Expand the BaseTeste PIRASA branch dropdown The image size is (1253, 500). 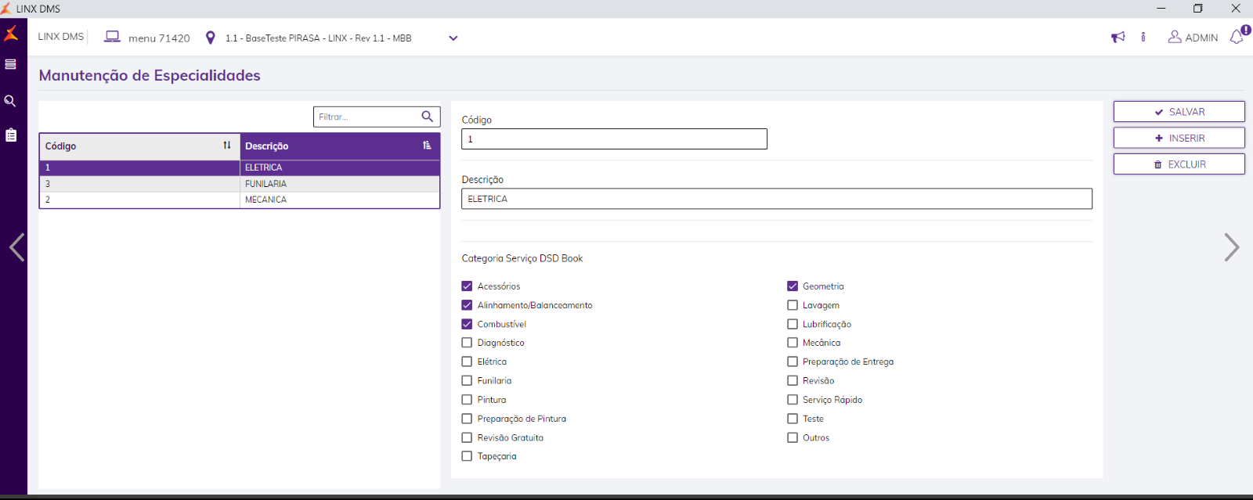click(453, 38)
